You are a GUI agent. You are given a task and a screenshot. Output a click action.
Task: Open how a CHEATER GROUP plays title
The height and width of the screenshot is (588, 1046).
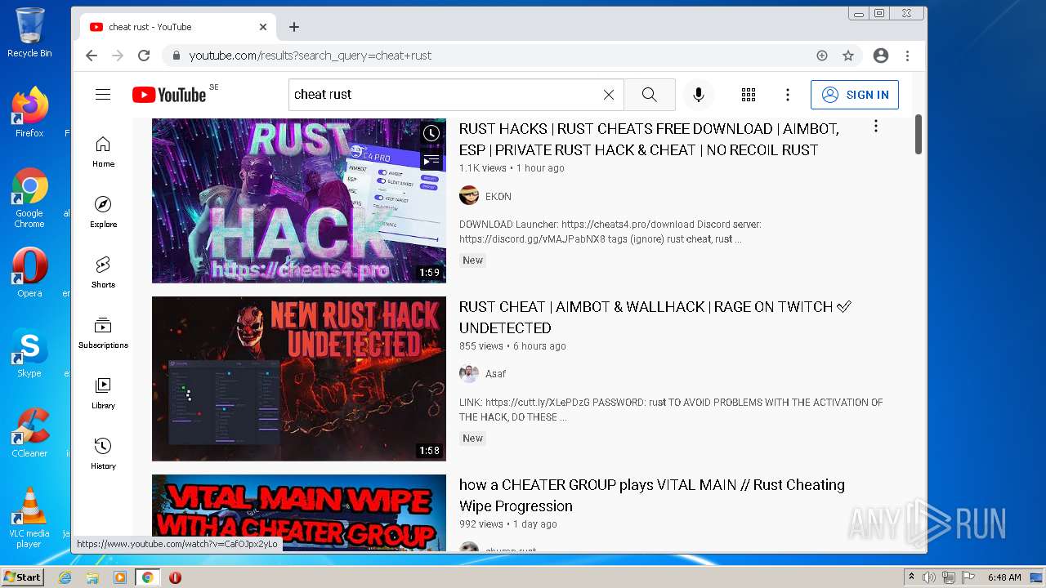tap(652, 496)
